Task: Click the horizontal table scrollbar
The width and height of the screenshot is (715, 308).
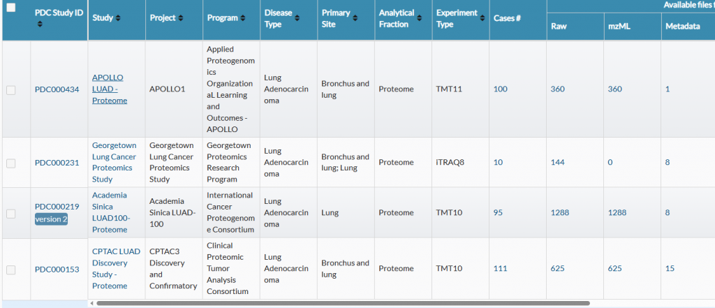Action: 342,304
